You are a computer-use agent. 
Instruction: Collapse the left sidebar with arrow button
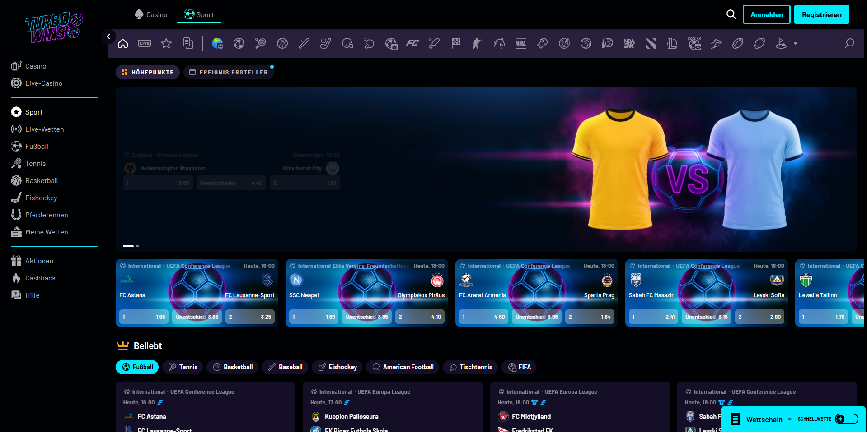tap(108, 37)
